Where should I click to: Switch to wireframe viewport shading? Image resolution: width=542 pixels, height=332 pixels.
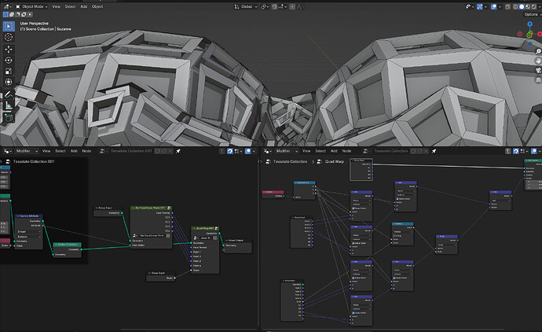pyautogui.click(x=515, y=6)
